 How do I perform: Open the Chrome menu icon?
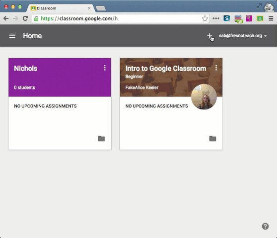271,18
